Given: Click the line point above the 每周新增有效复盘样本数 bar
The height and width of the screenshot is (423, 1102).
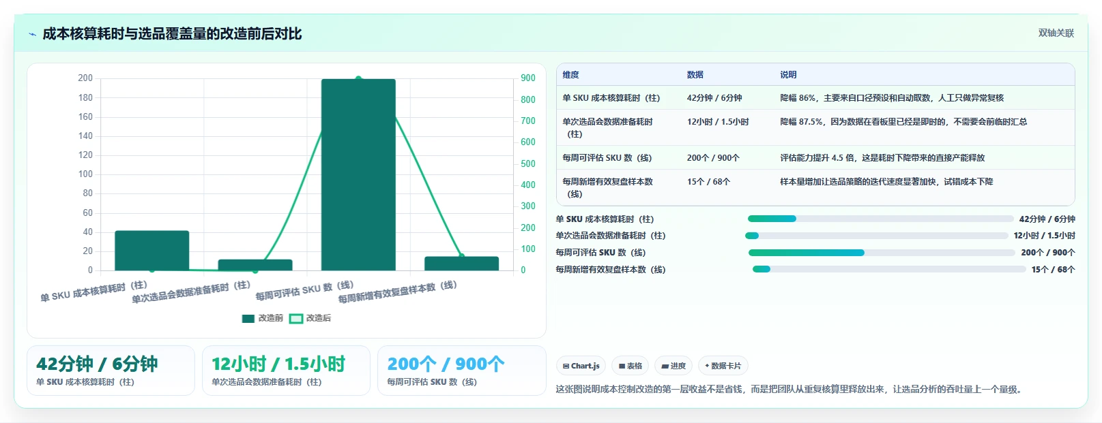Looking at the screenshot, I should point(461,257).
